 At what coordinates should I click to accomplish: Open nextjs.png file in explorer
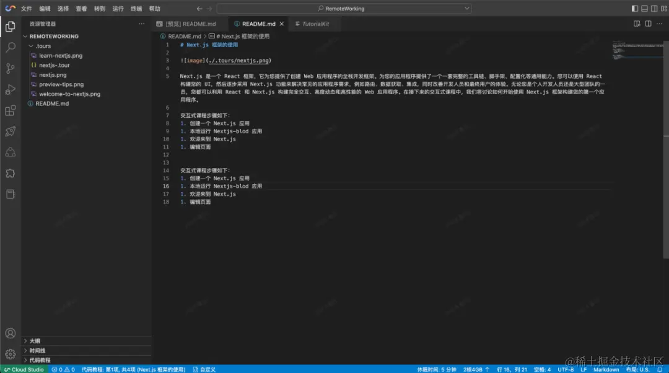[53, 75]
